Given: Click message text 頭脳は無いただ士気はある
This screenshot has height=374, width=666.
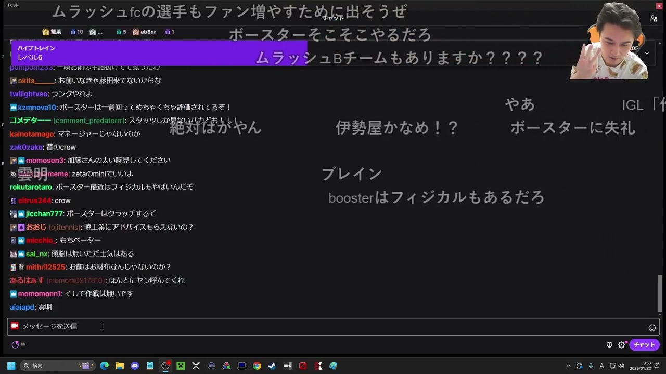Looking at the screenshot, I should coord(93,253).
